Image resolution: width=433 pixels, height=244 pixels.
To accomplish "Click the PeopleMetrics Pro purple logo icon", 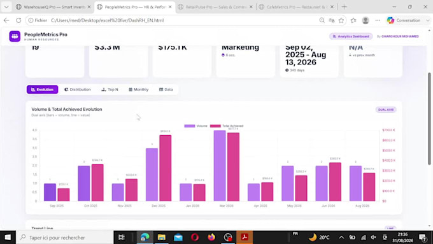I will tap(15, 36).
